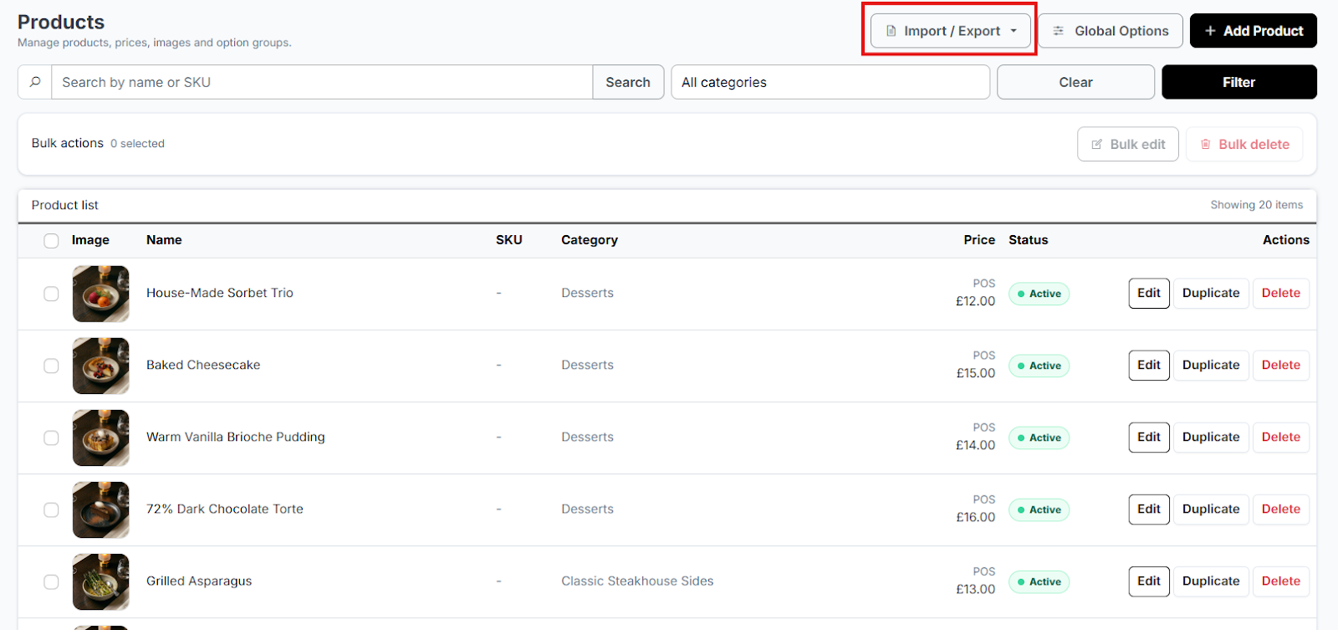Expand the All categories dropdown
The height and width of the screenshot is (630, 1338).
(x=830, y=82)
